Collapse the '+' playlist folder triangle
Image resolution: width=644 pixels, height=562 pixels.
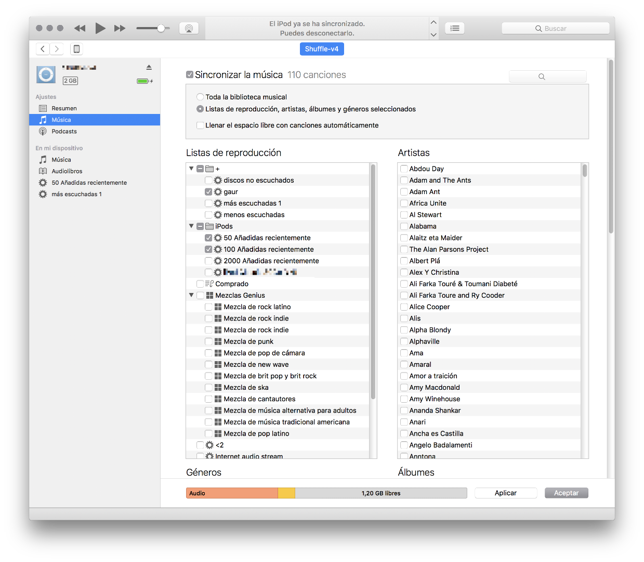click(x=191, y=169)
